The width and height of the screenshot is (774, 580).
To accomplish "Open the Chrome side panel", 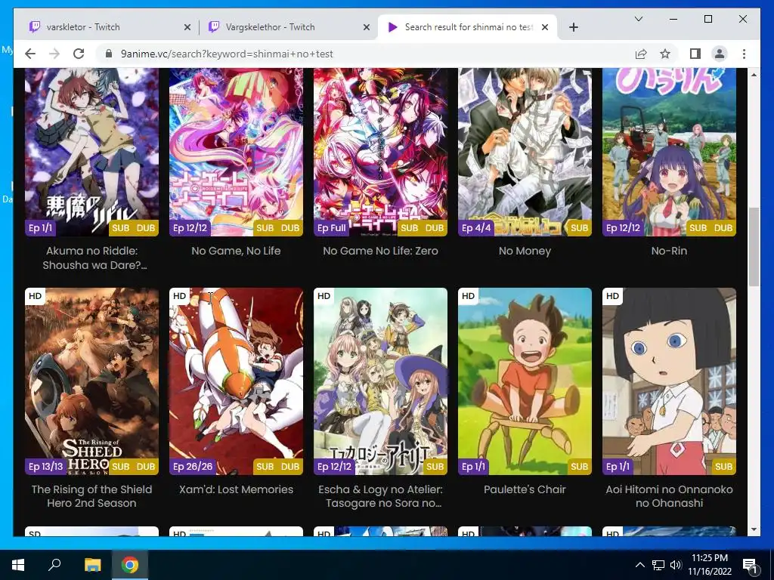I will (695, 54).
